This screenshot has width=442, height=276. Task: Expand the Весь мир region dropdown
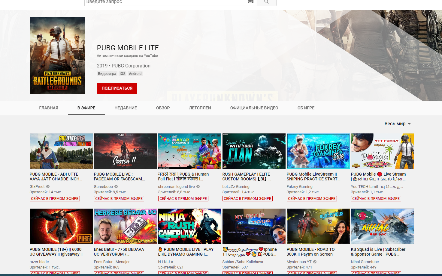(397, 124)
